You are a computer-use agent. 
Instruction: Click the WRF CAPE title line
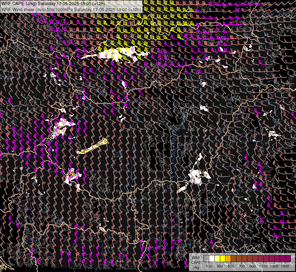pyautogui.click(x=53, y=4)
